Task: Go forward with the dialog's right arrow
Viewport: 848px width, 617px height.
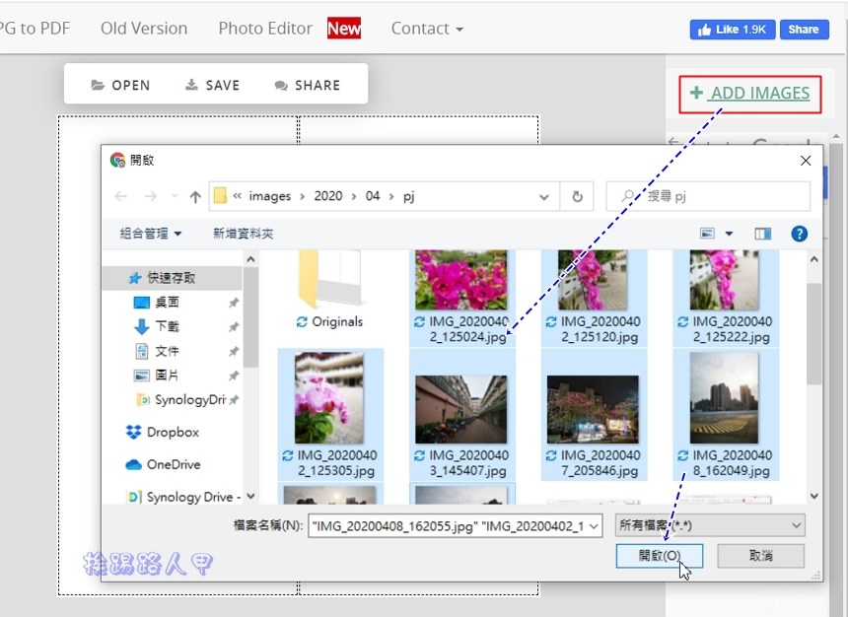Action: click(151, 196)
